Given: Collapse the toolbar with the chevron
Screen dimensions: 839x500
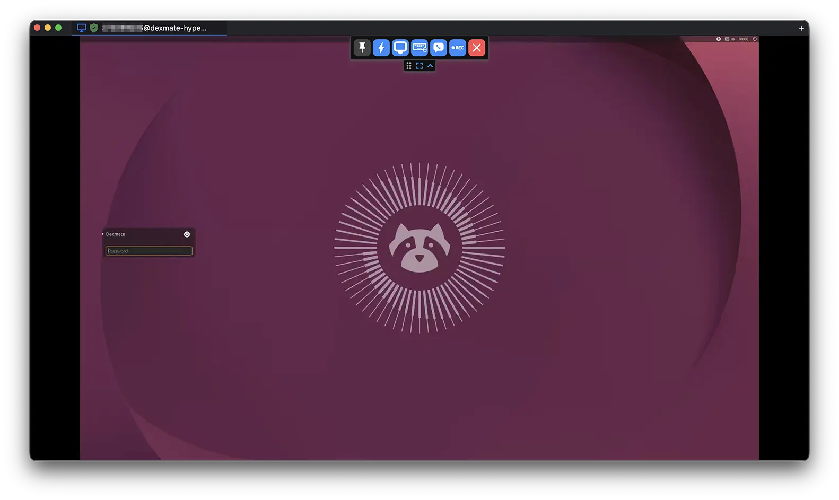Looking at the screenshot, I should tap(430, 66).
